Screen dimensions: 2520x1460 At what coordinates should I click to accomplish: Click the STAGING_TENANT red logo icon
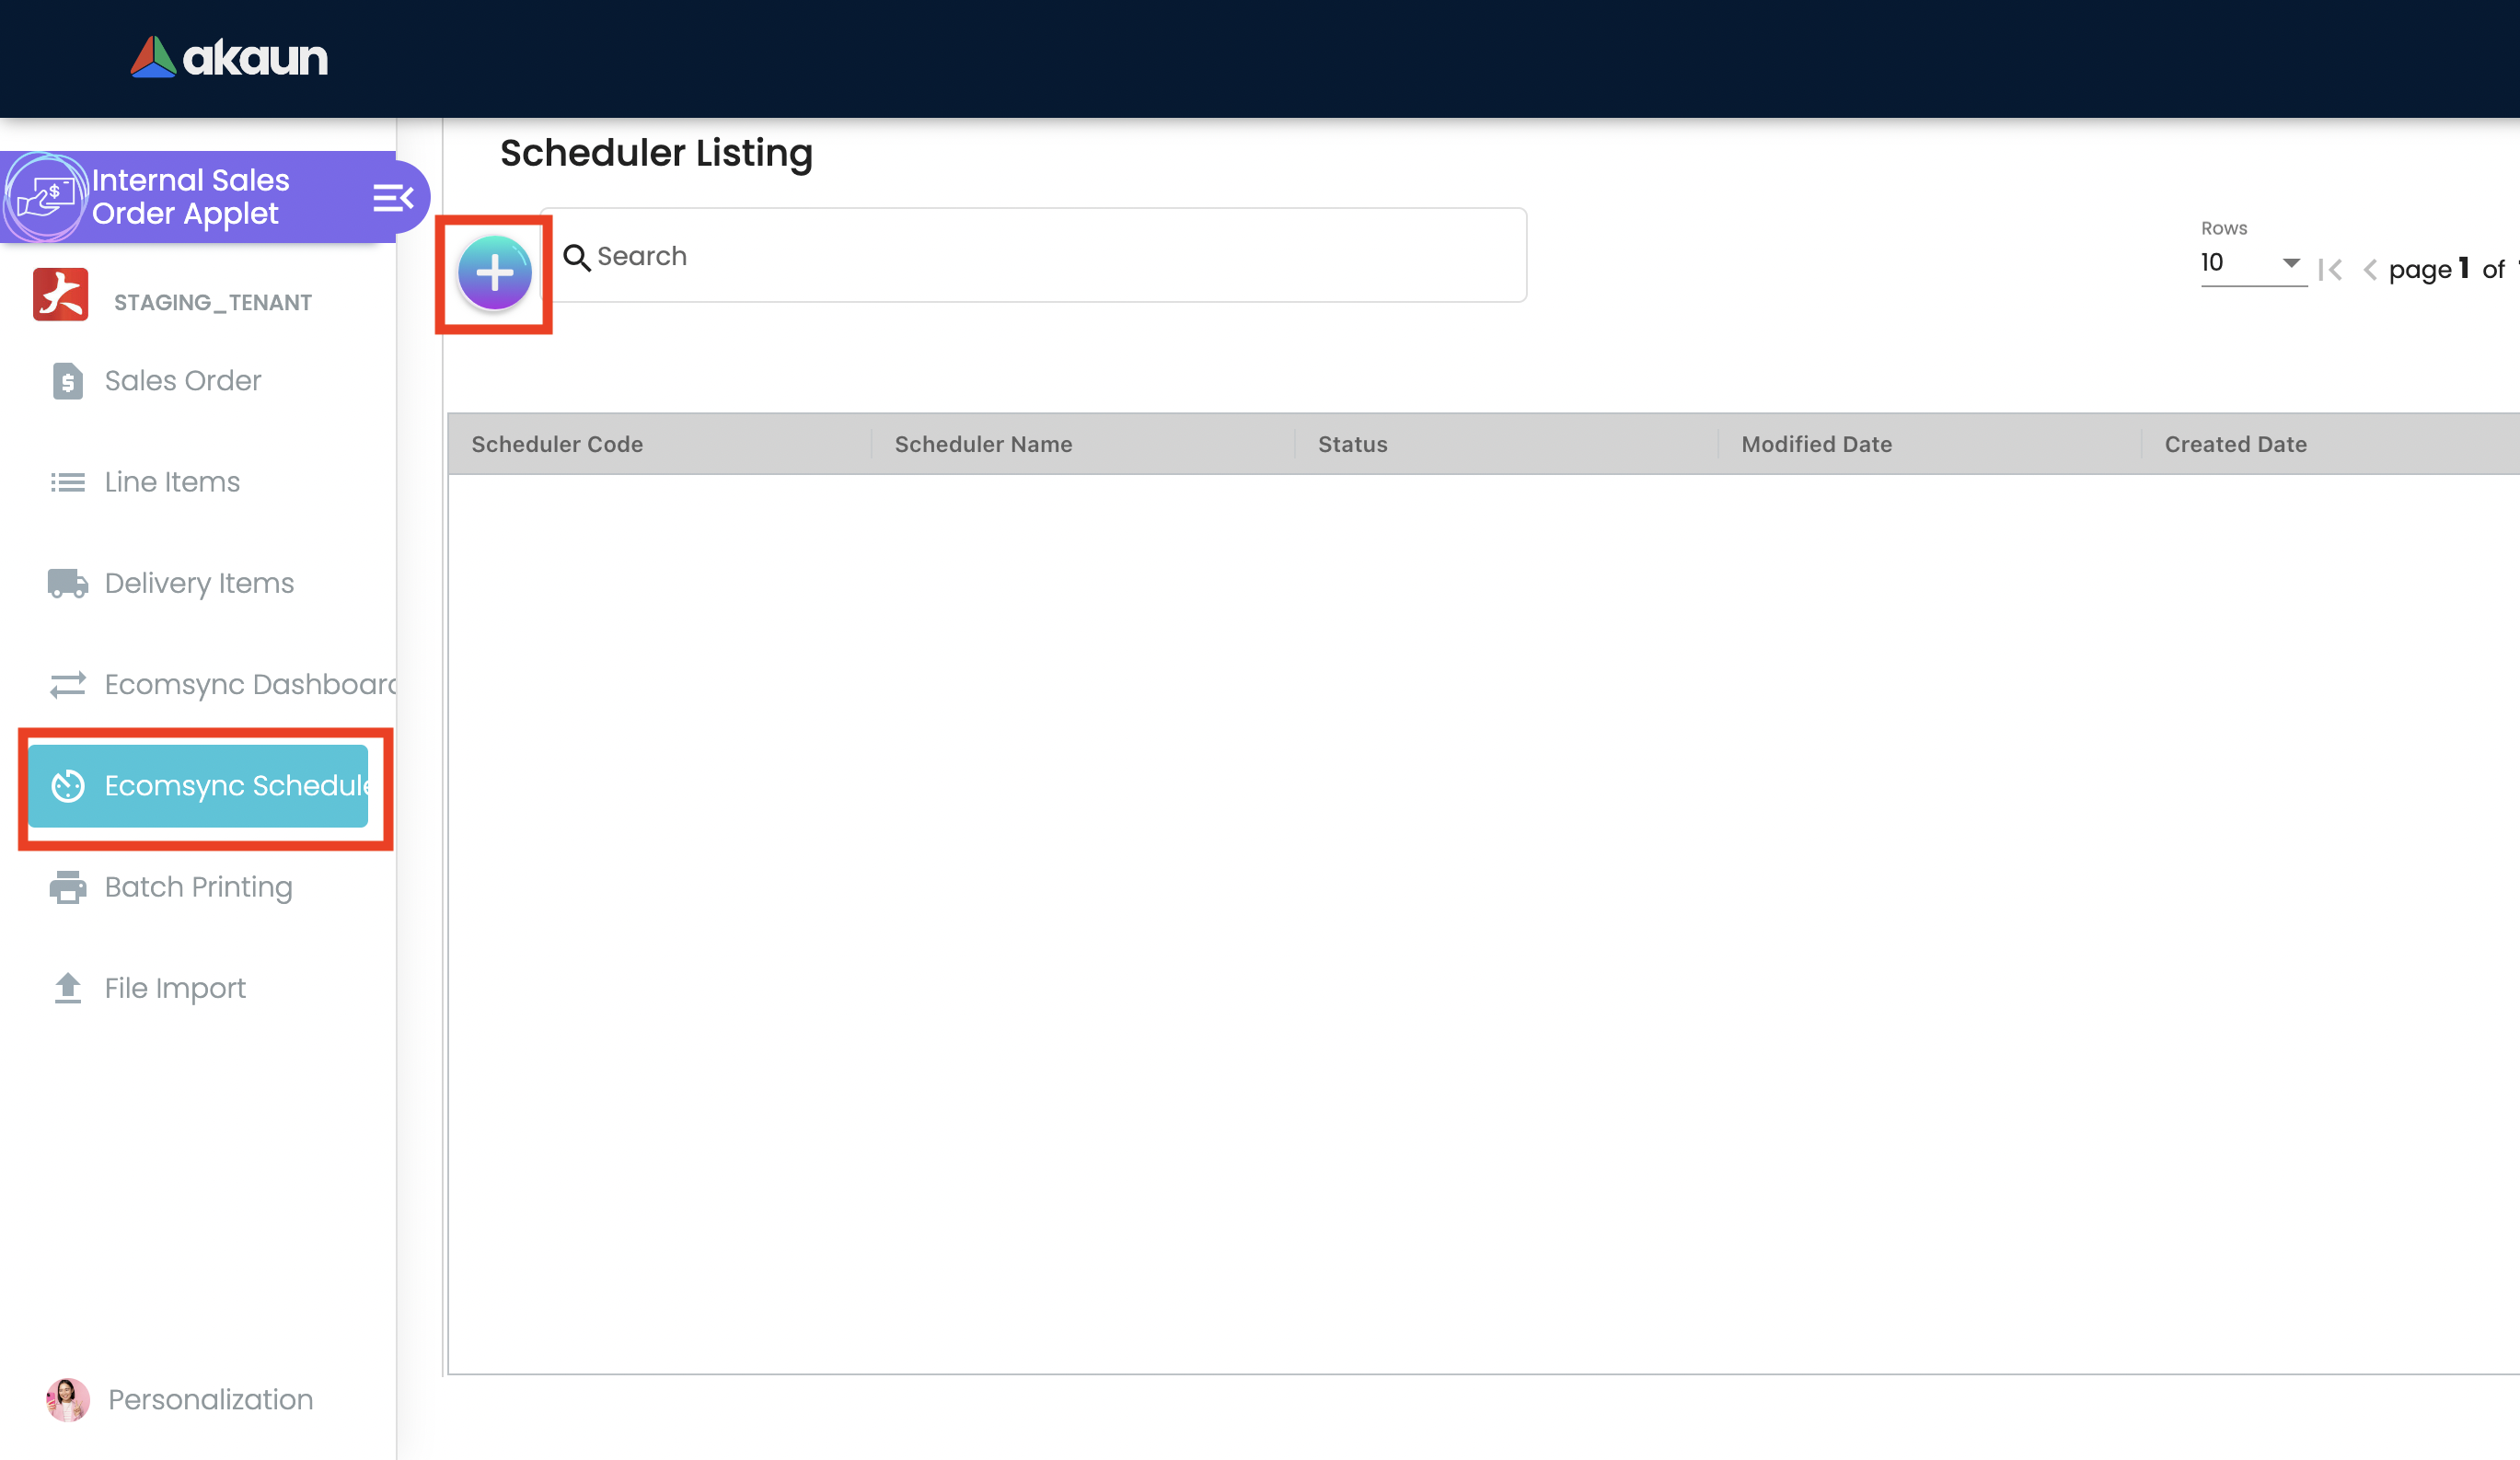click(x=61, y=295)
